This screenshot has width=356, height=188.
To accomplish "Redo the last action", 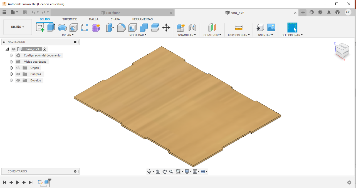I will (x=44, y=12).
